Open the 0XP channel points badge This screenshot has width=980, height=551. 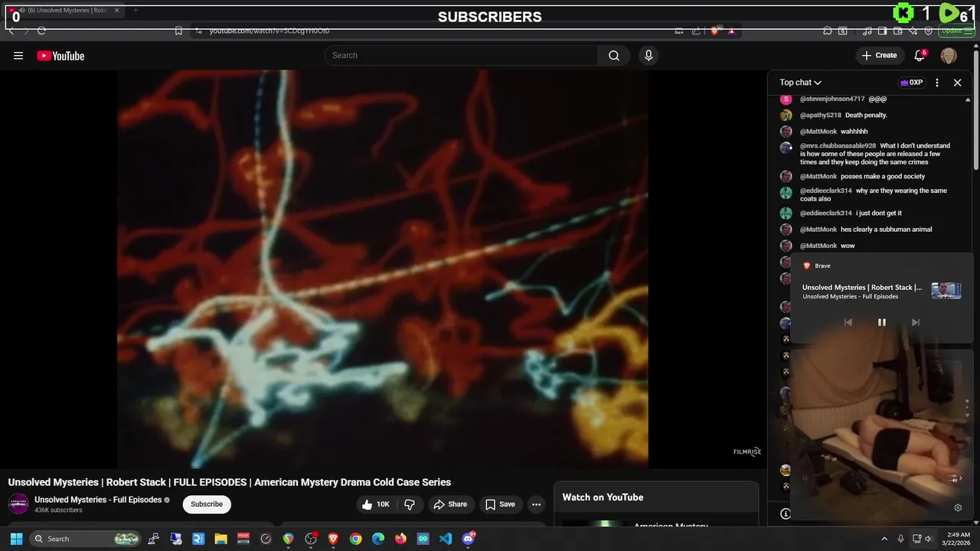tap(911, 83)
